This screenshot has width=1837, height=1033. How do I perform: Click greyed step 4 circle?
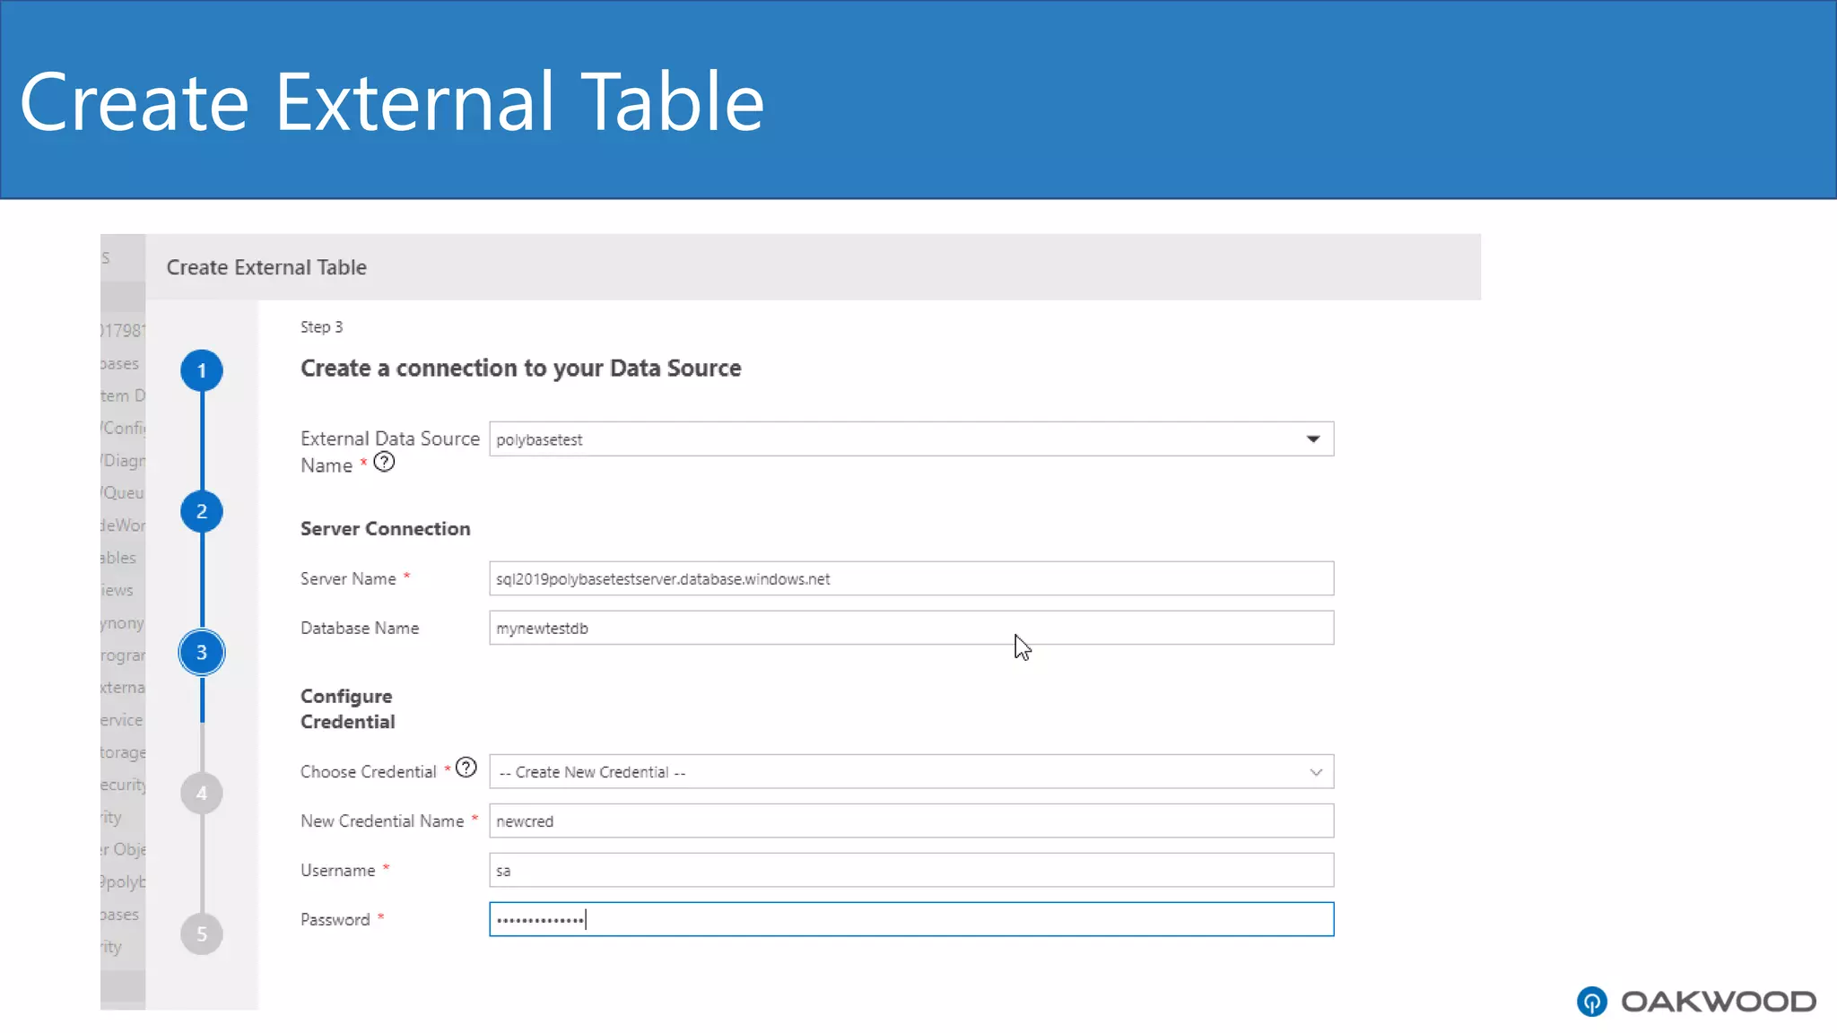(202, 794)
